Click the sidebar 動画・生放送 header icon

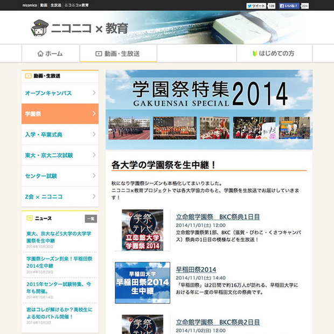tap(29, 76)
